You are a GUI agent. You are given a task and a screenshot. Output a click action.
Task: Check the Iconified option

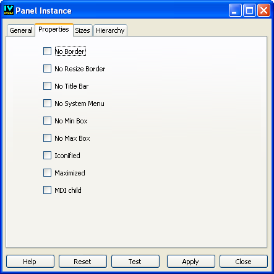pos(47,156)
